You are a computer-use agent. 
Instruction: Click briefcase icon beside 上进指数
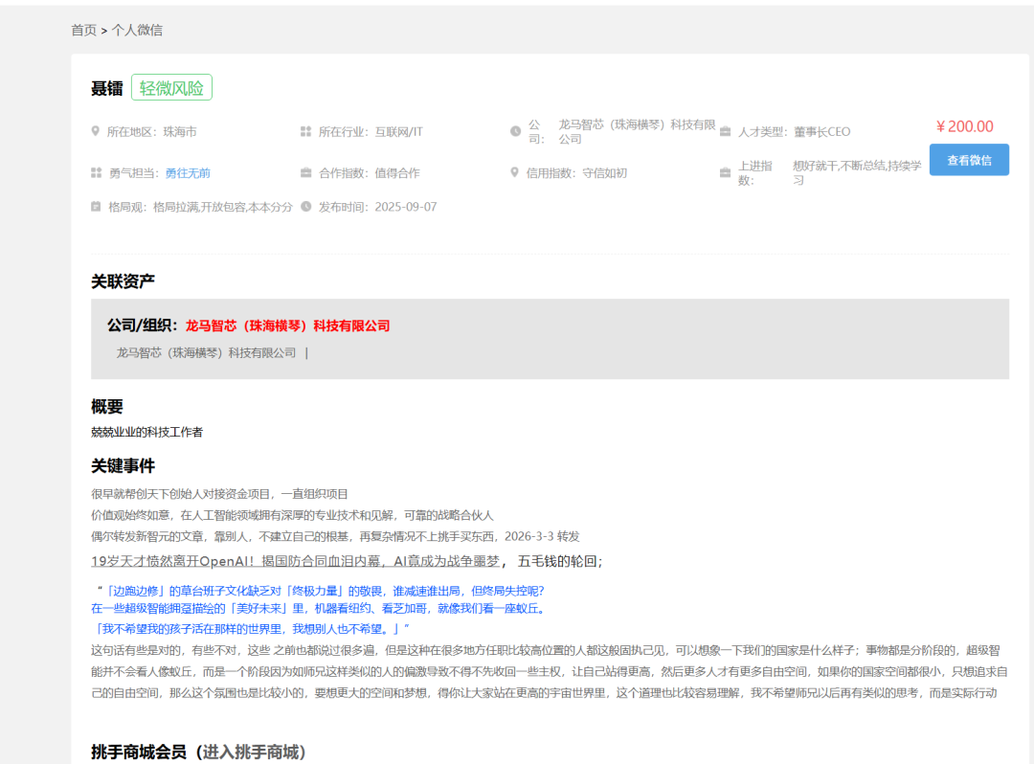[725, 172]
